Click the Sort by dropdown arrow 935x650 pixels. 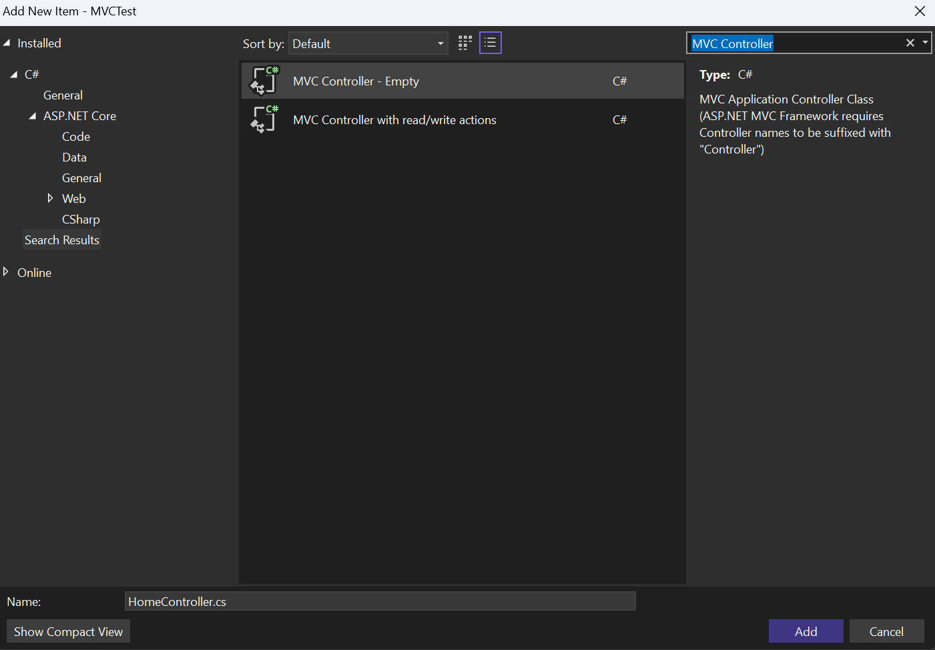pyautogui.click(x=441, y=43)
